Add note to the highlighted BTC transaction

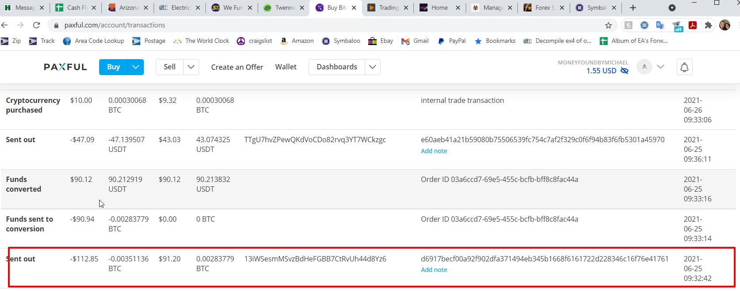pyautogui.click(x=434, y=270)
